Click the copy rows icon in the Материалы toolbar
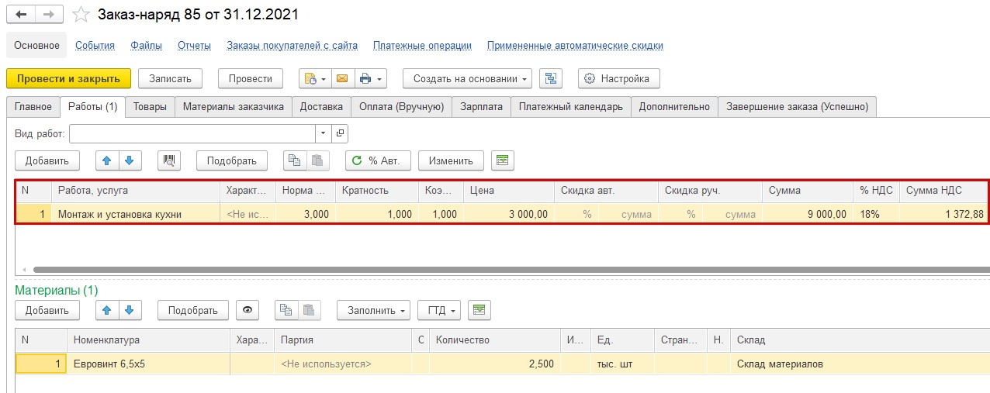Screen dimensions: 990x393 tap(286, 310)
